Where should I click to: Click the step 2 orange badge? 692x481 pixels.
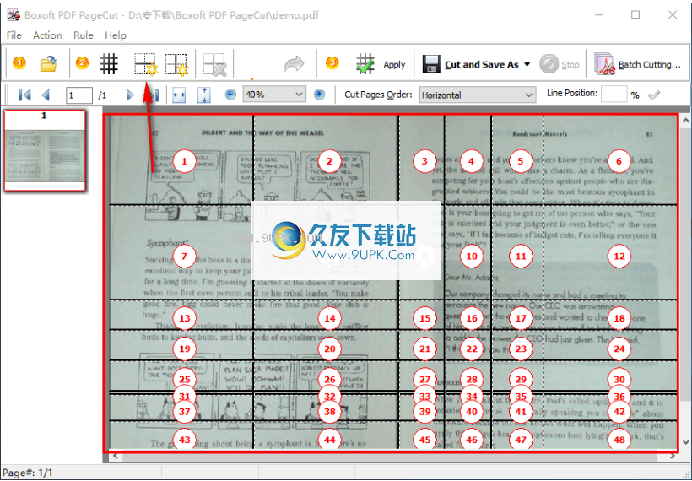[x=82, y=63]
